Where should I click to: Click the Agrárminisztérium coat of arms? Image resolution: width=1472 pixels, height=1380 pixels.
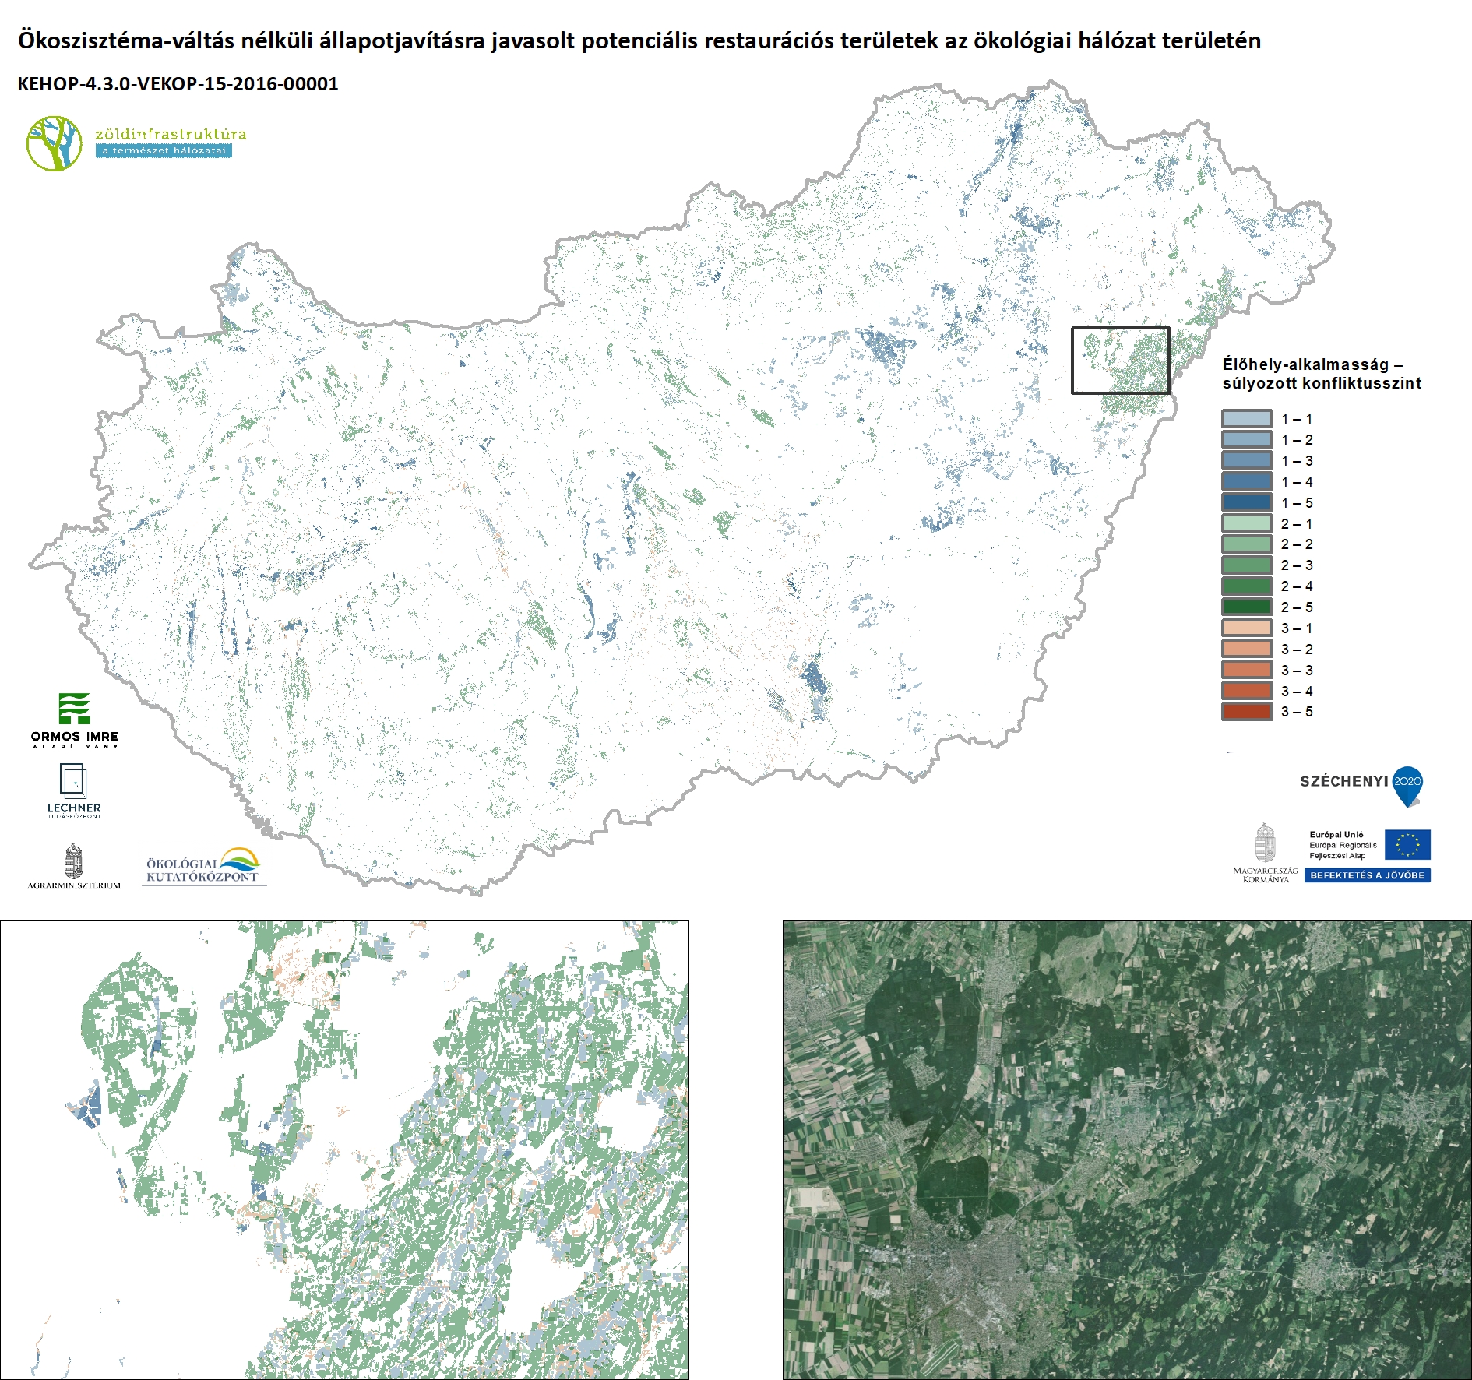73,863
